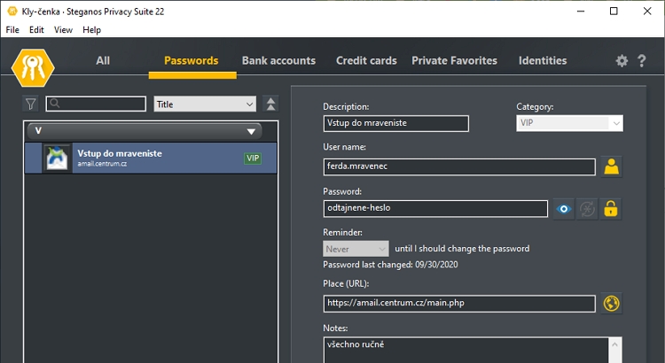This screenshot has height=363, width=665.
Task: Click the filter funnel icon
Action: pos(31,104)
